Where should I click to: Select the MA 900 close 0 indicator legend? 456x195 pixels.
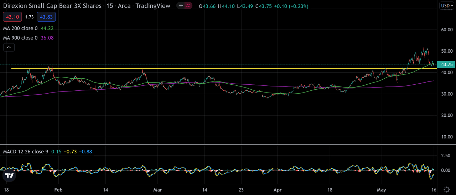20,38
